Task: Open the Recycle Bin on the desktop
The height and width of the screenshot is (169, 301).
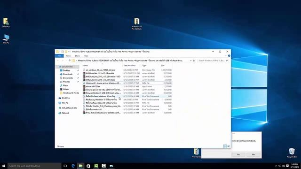Action: point(292,153)
